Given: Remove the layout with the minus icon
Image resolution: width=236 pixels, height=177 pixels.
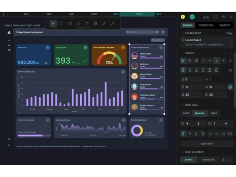Looking at the screenshot, I should point(231,53).
